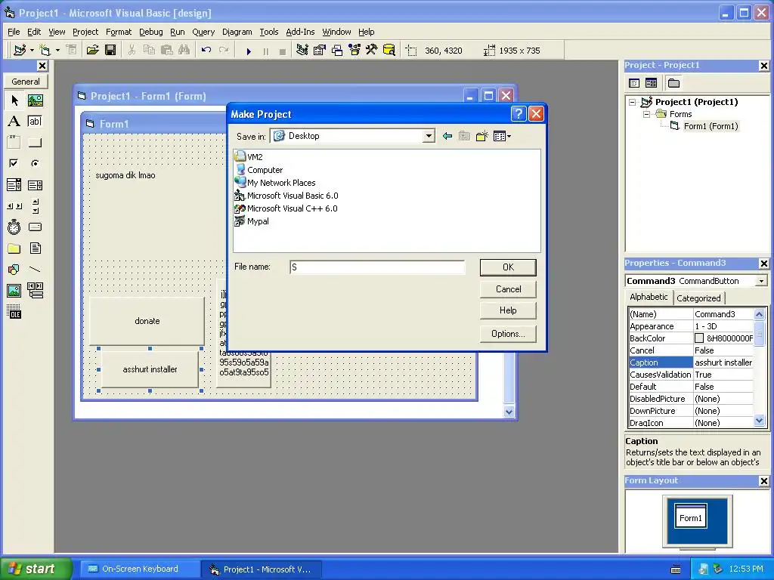Screen dimensions: 774x580
Task: Open Project Explorer from the toolbar
Action: [302, 51]
